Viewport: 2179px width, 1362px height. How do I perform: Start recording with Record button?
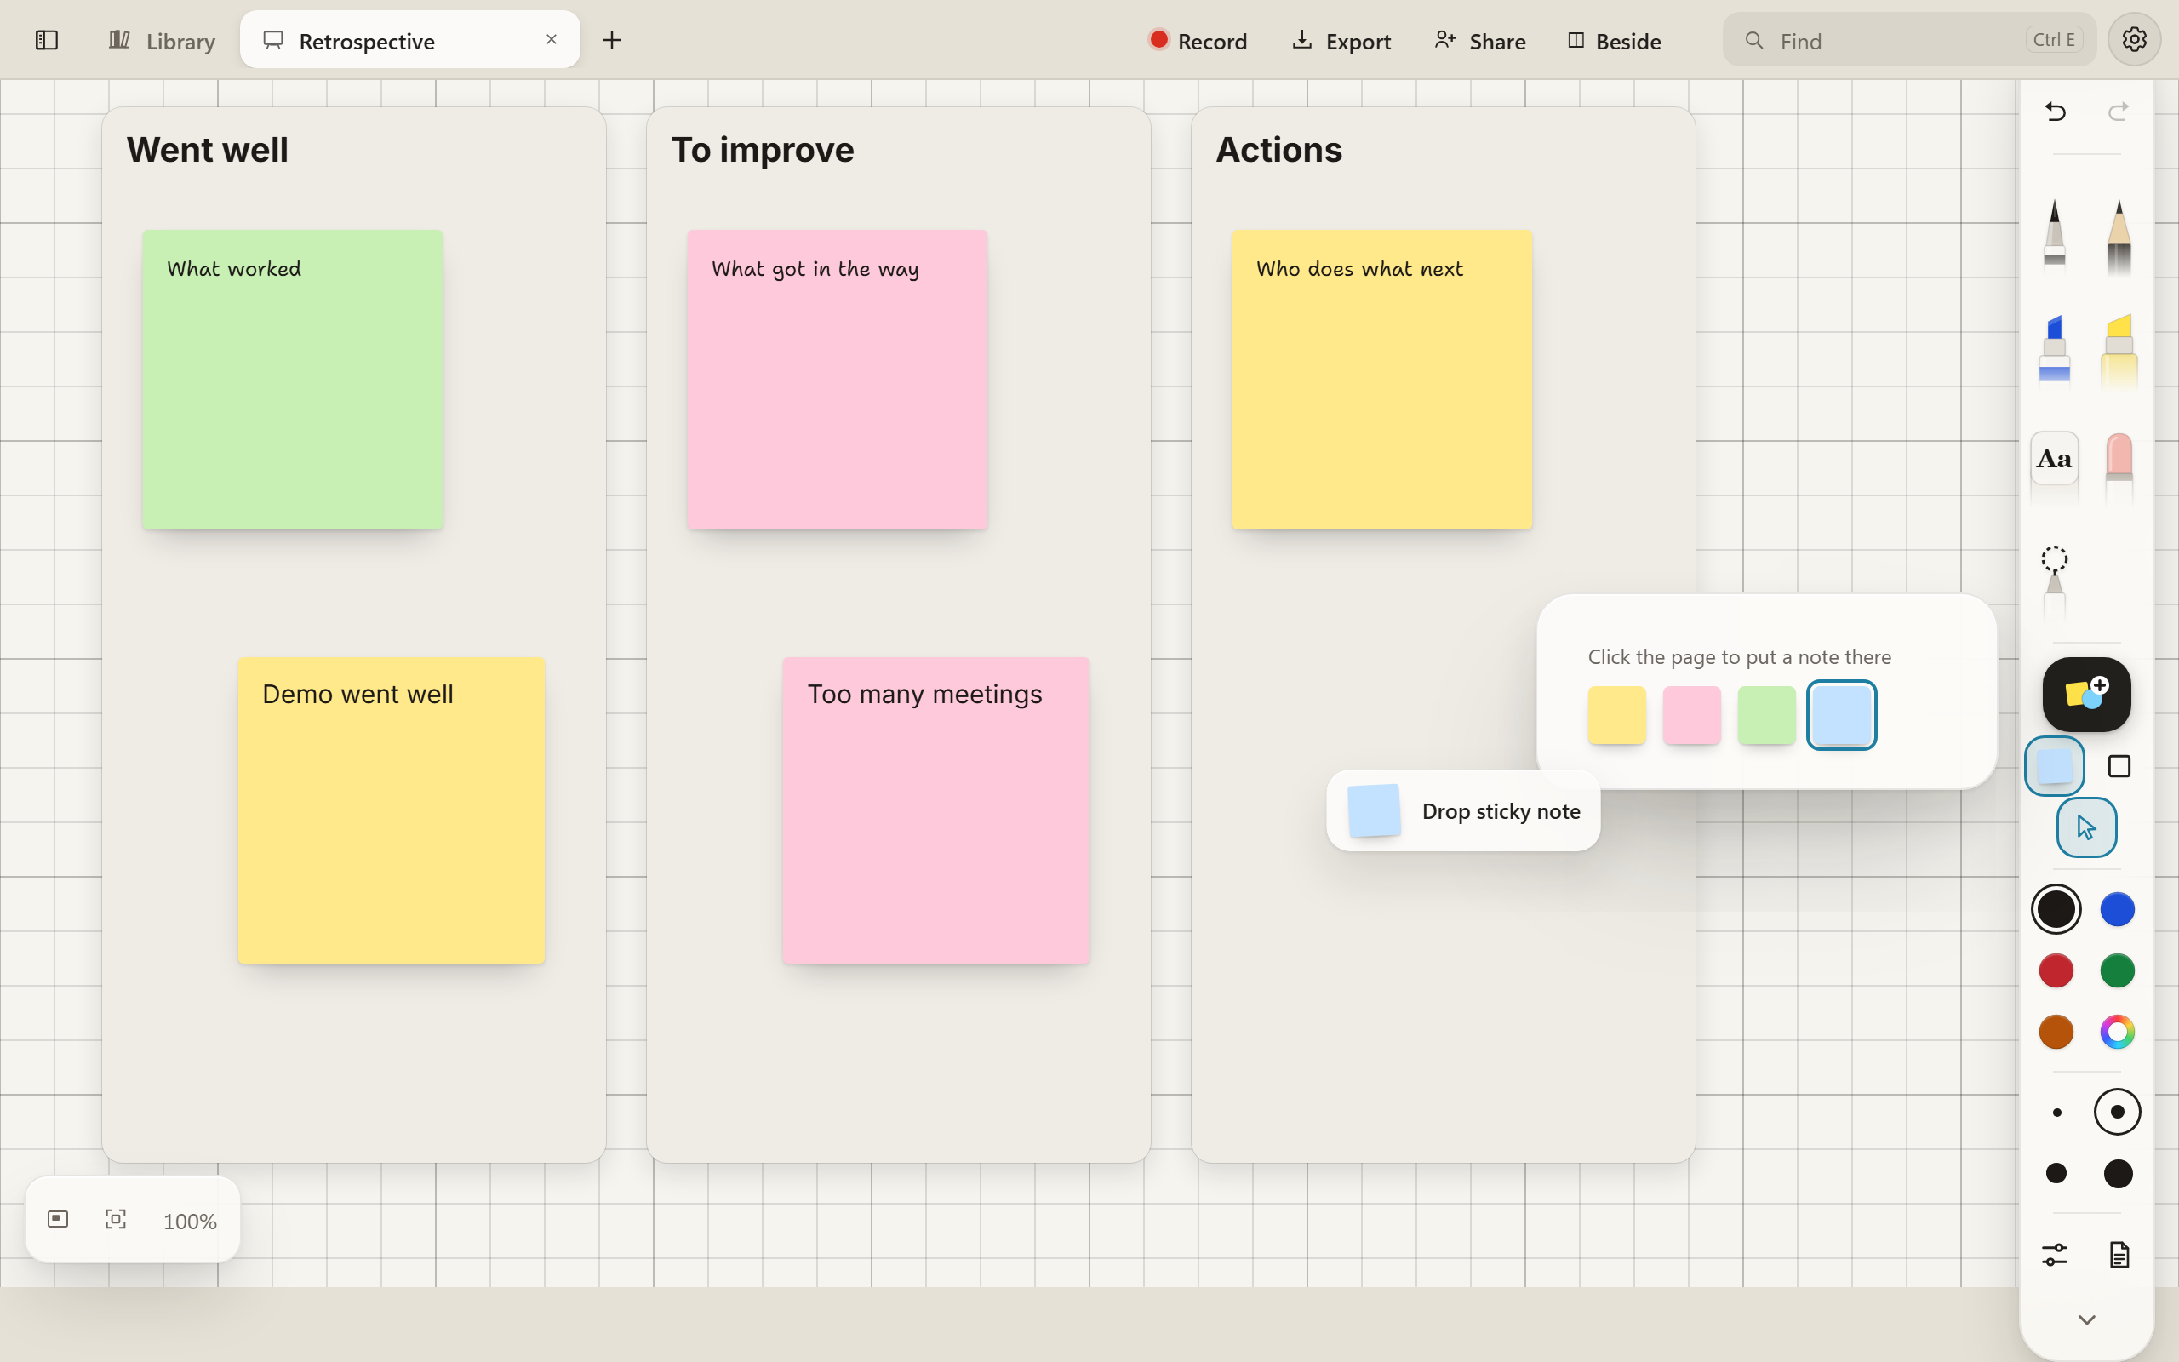click(x=1198, y=41)
